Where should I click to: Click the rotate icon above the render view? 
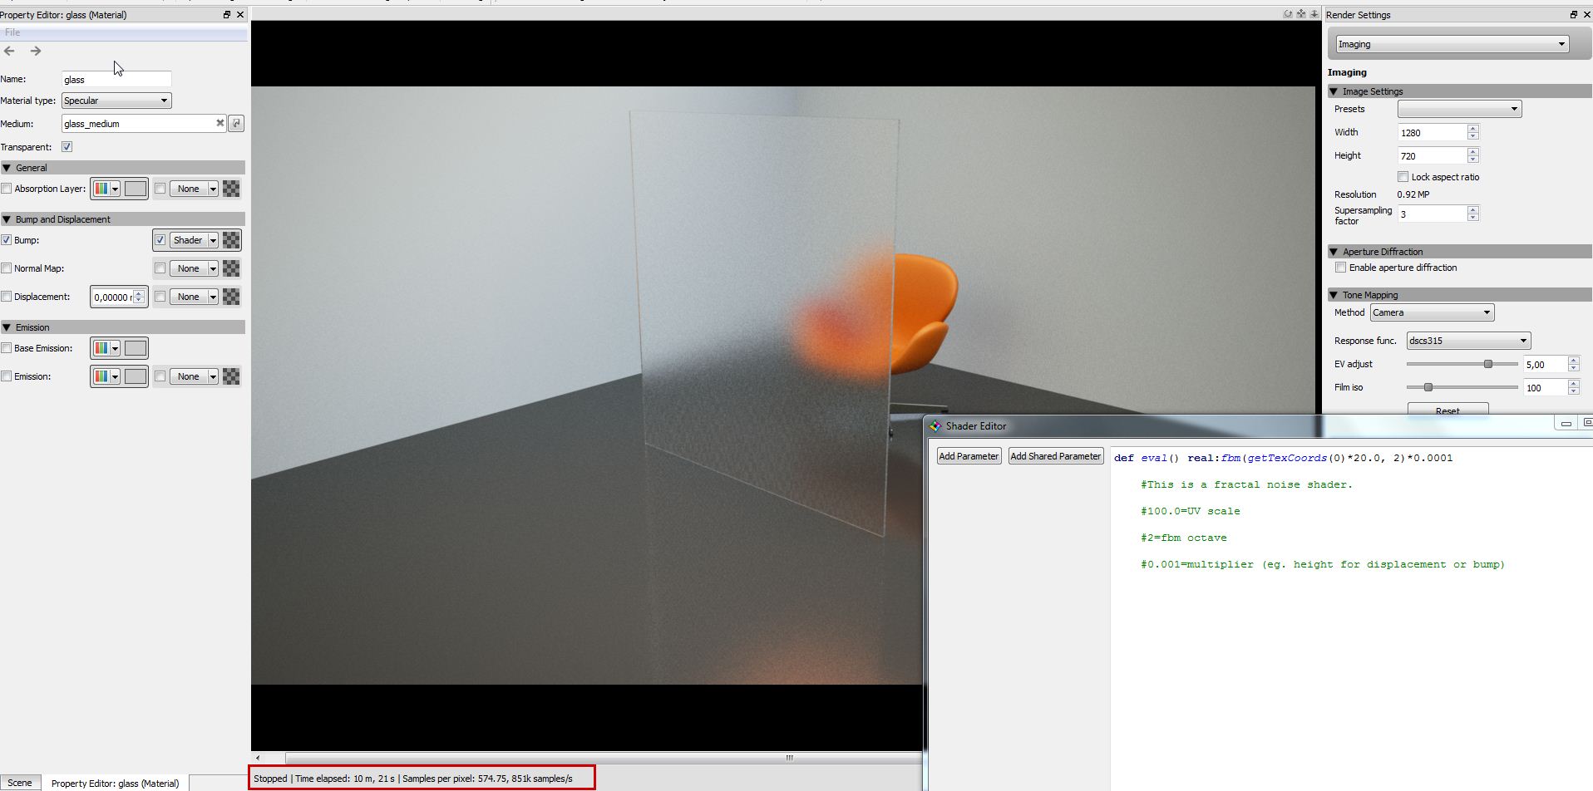tap(1288, 14)
